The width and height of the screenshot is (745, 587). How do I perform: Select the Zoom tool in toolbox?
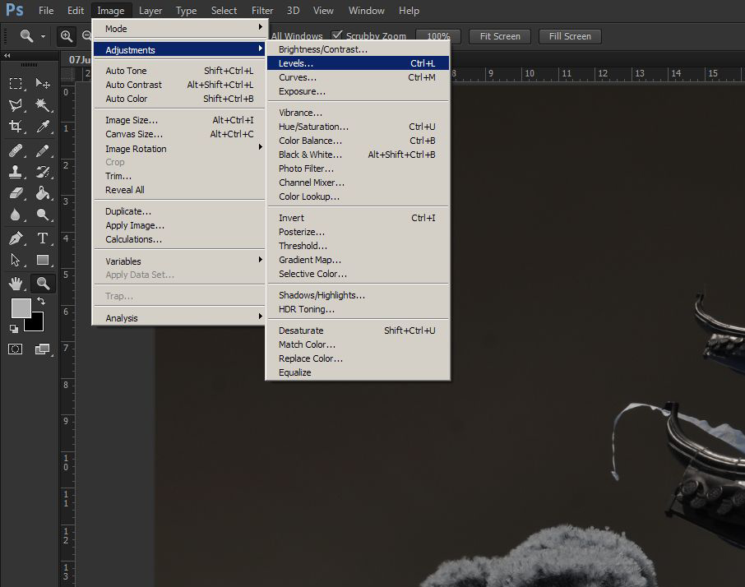[x=43, y=284]
